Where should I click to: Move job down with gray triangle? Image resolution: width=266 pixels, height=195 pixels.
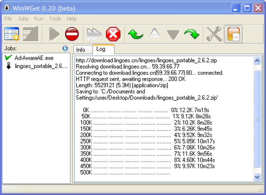[173, 35]
